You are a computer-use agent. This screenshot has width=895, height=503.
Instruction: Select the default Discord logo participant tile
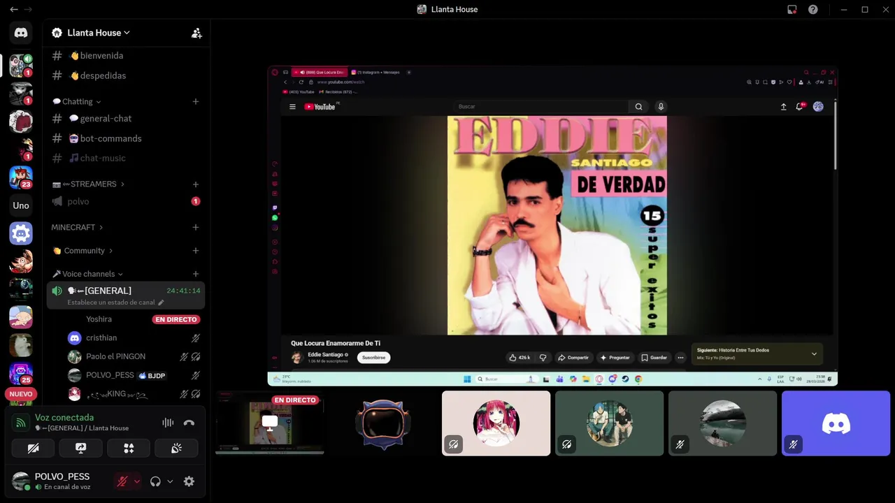pyautogui.click(x=836, y=423)
